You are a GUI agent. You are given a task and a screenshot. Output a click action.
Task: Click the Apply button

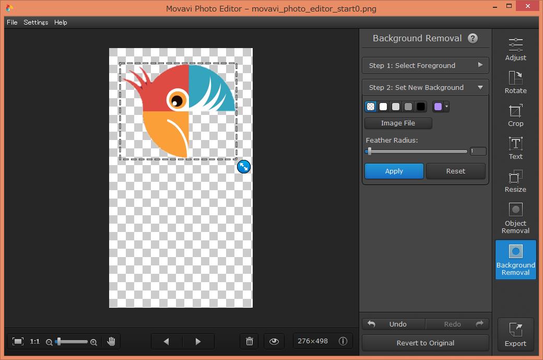coord(394,171)
